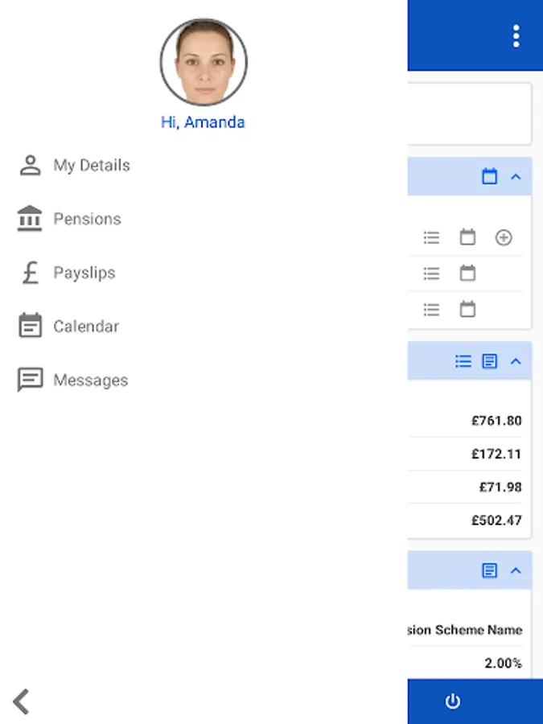Screen dimensions: 543x724
Task: Open My Details menu item
Action: click(x=91, y=166)
